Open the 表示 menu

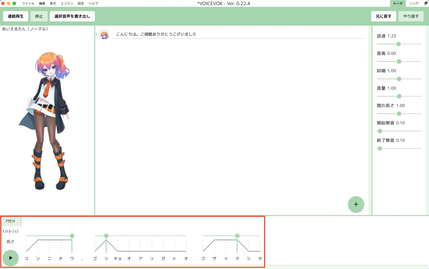pyautogui.click(x=53, y=3)
